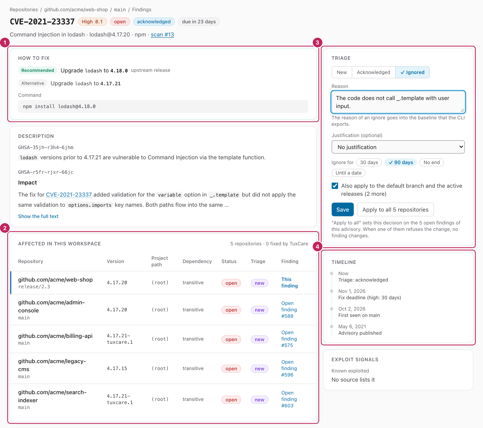Open github.com/acme/web-shop breadcrumb

[x=76, y=10]
